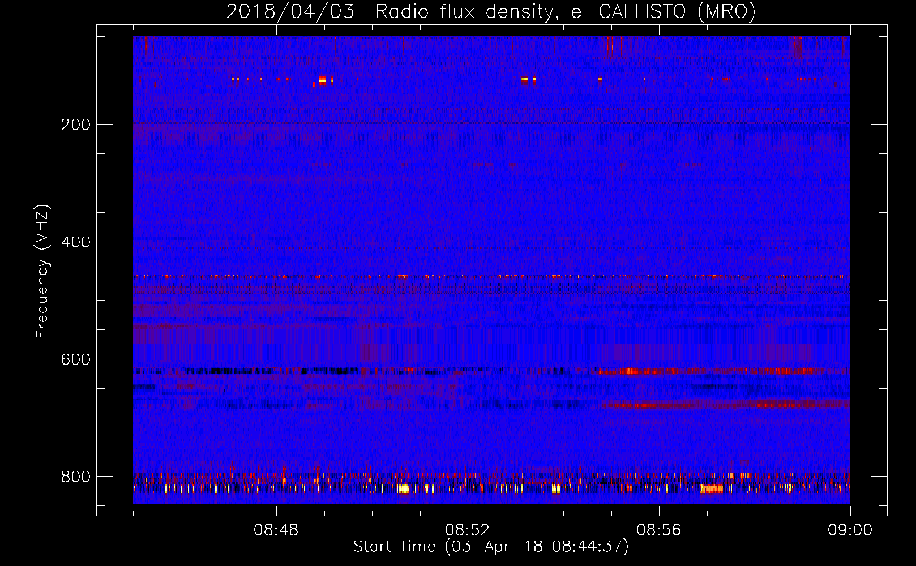
Task: Click the 400 frequency tick label
Action: pyautogui.click(x=76, y=242)
